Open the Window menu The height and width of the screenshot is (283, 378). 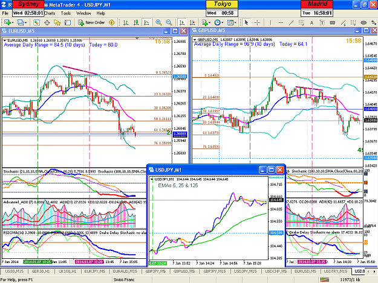click(83, 13)
